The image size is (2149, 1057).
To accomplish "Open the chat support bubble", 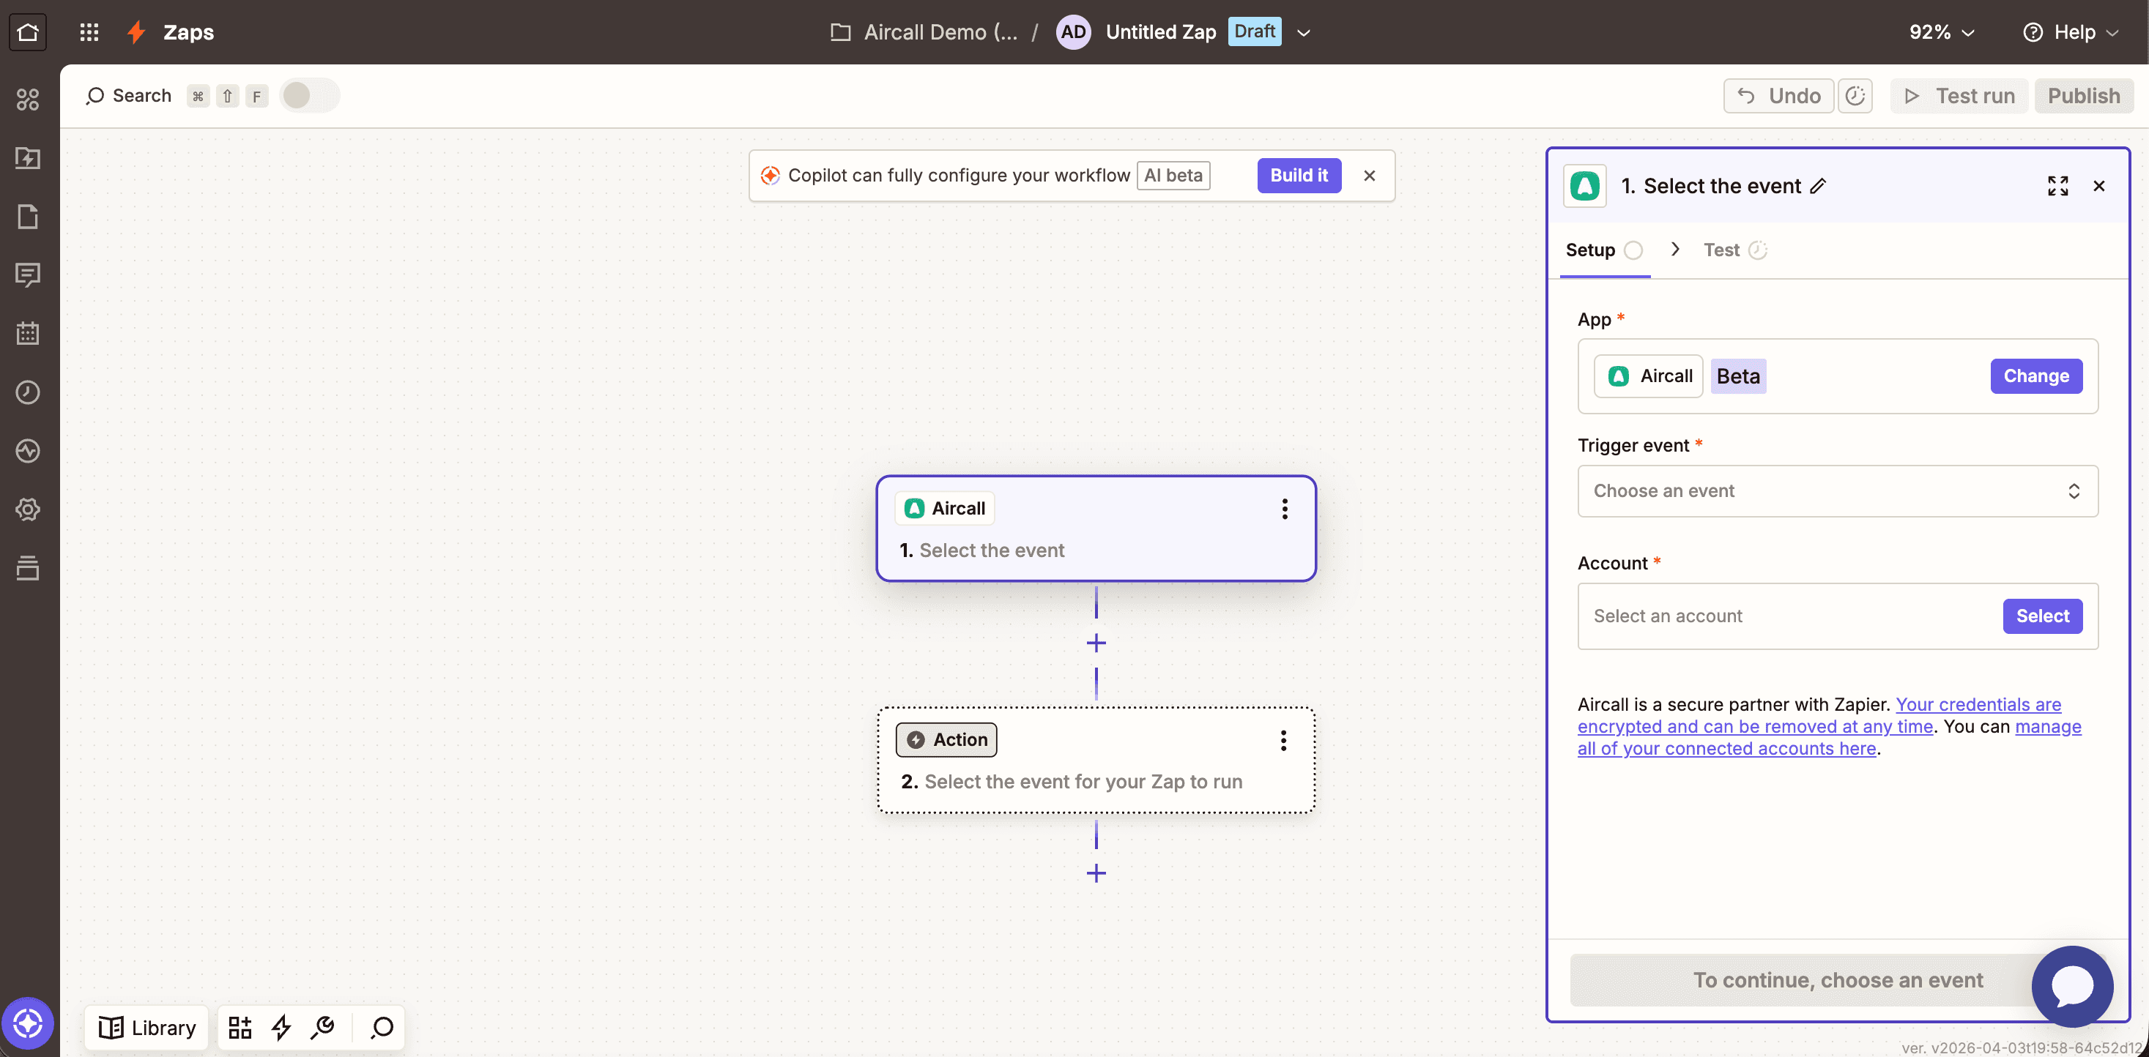I will (2071, 985).
